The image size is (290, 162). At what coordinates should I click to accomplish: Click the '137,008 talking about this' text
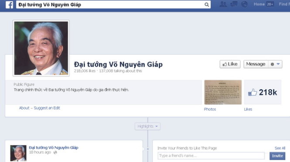(121, 71)
